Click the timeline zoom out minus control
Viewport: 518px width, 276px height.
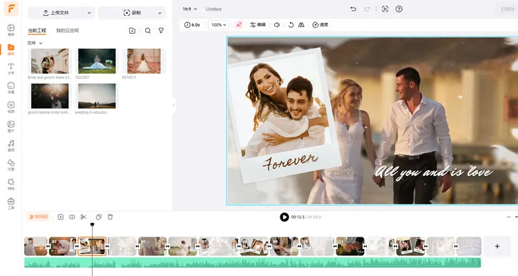(x=509, y=217)
